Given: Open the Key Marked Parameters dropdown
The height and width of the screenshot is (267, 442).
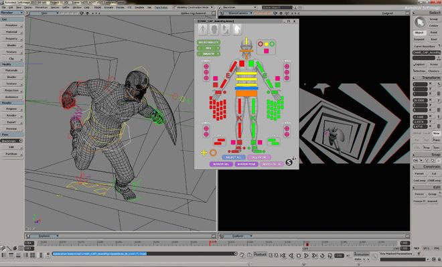Looking at the screenshot, I should (396, 254).
